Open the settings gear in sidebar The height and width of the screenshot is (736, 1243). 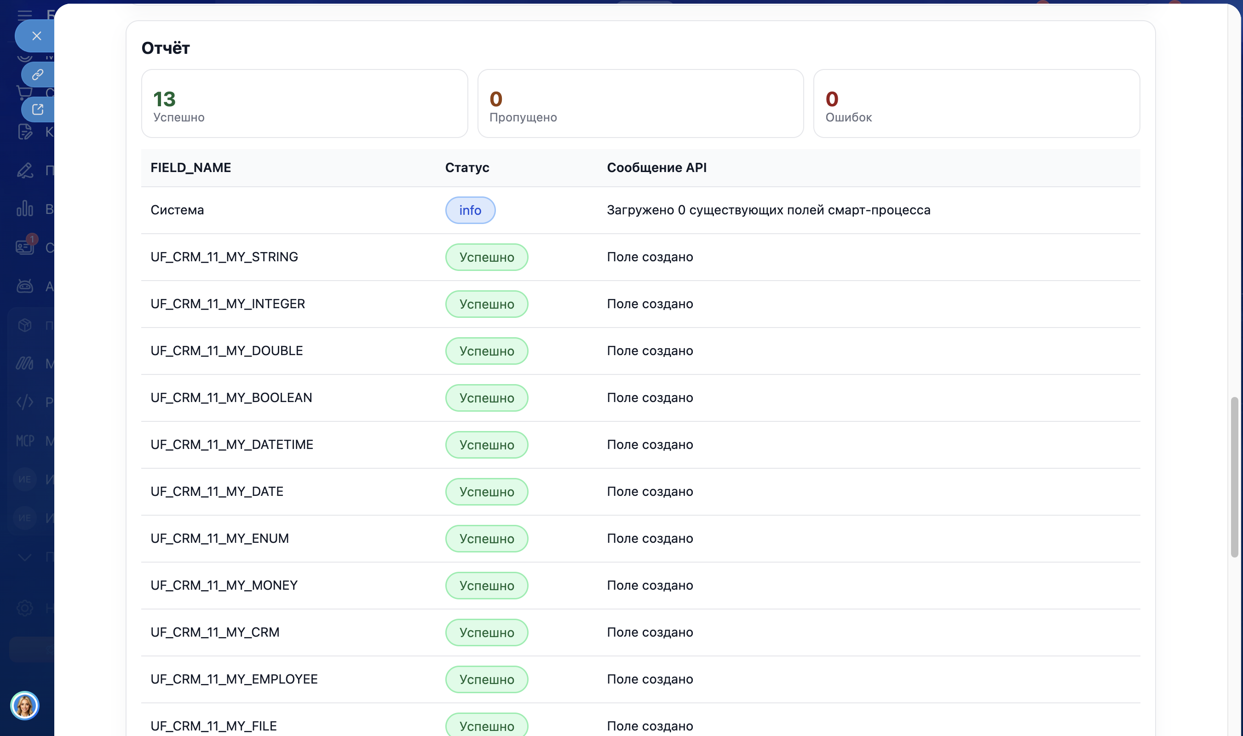pyautogui.click(x=24, y=608)
